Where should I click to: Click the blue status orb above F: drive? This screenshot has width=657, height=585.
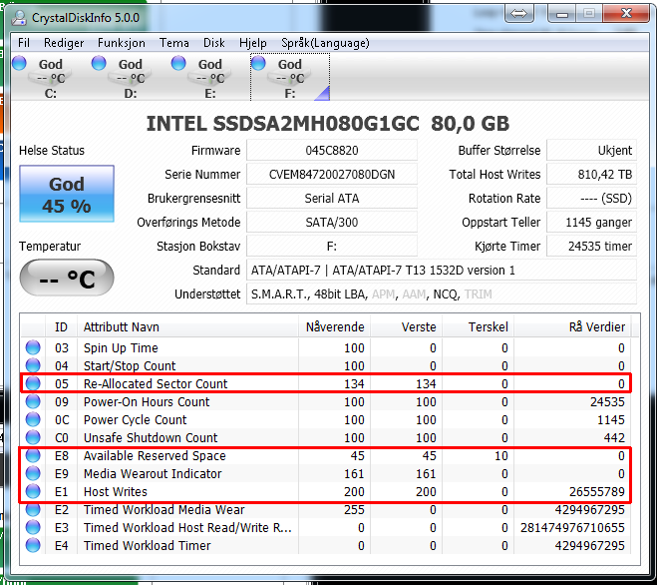pos(258,63)
